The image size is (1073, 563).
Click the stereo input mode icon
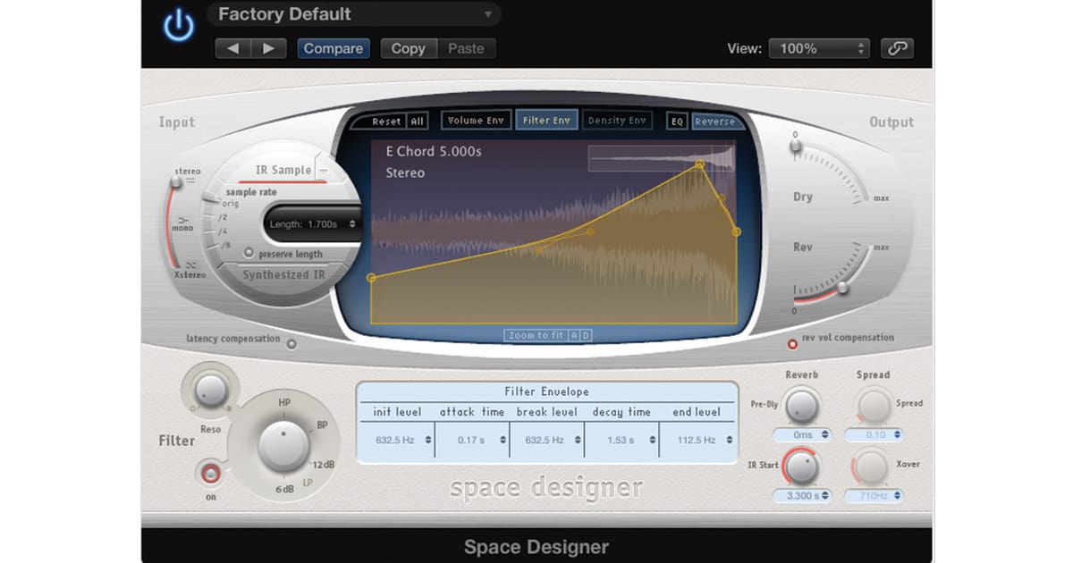coord(189,181)
